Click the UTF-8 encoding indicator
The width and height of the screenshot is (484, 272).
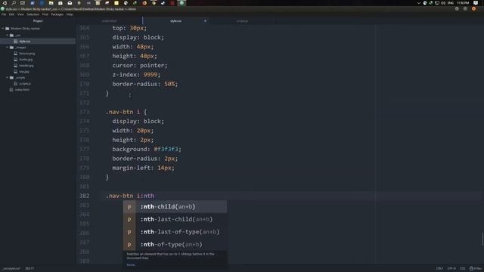(x=451, y=269)
